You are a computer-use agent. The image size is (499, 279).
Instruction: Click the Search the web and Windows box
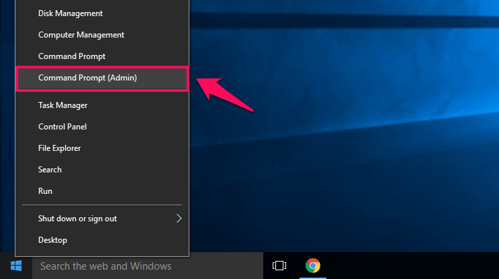[x=148, y=266]
